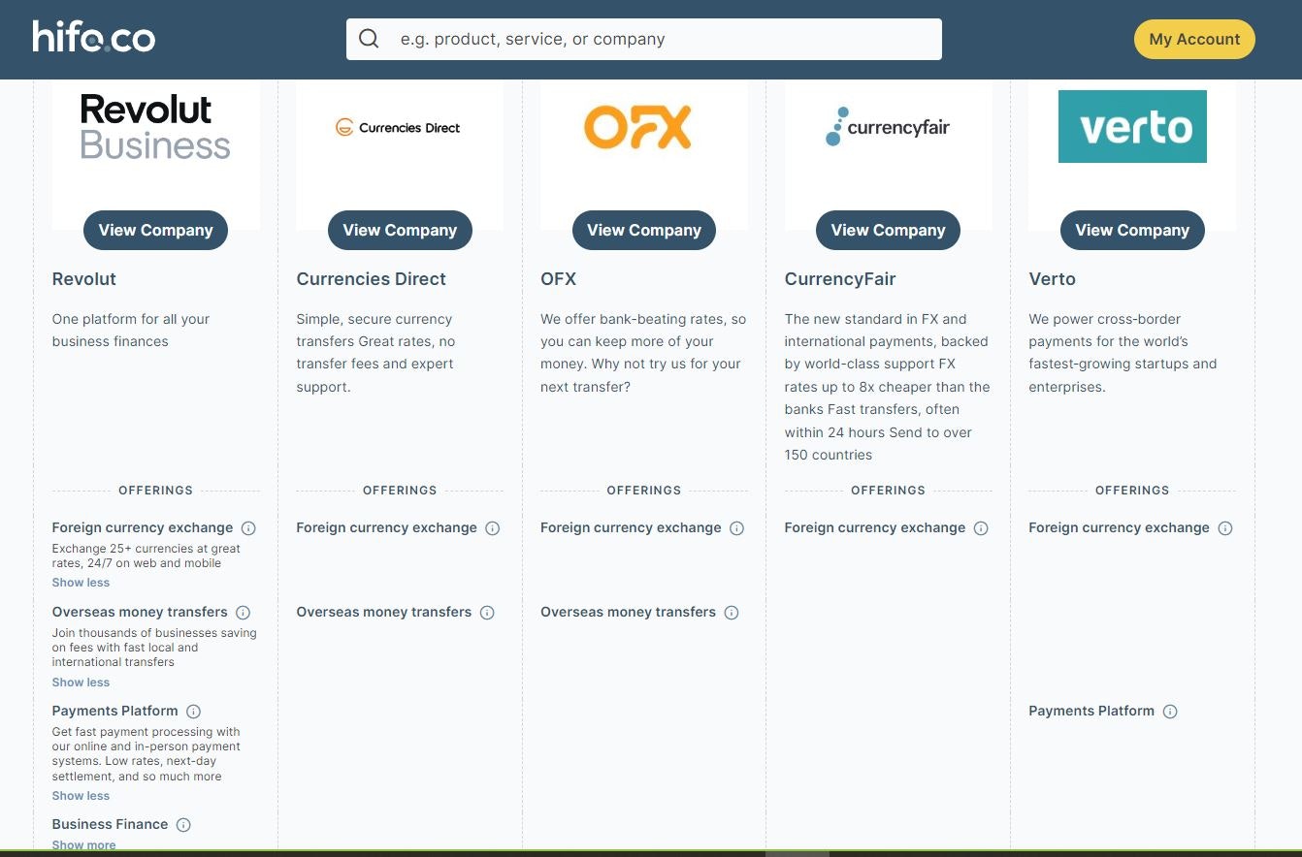Click CurrencyFair description 'The new standard in FX'
This screenshot has width=1302, height=857.
coord(888,387)
